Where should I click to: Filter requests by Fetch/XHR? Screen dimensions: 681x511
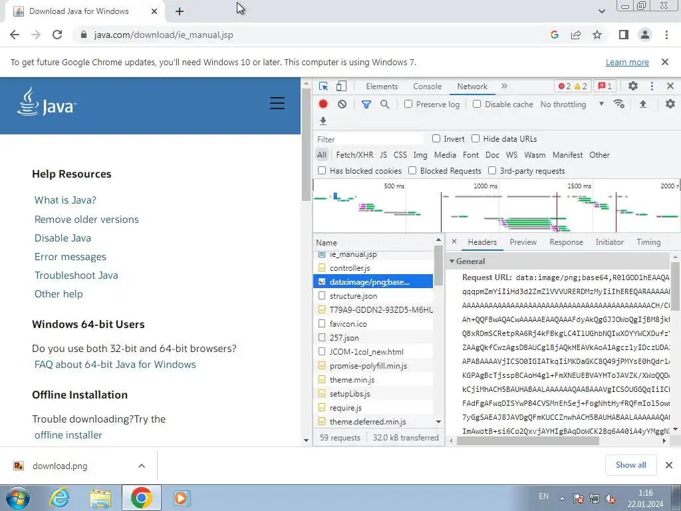pyautogui.click(x=354, y=154)
